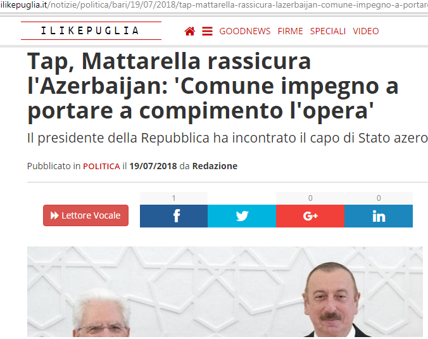Share article on LinkedIn
The image size is (428, 339).
click(x=379, y=216)
